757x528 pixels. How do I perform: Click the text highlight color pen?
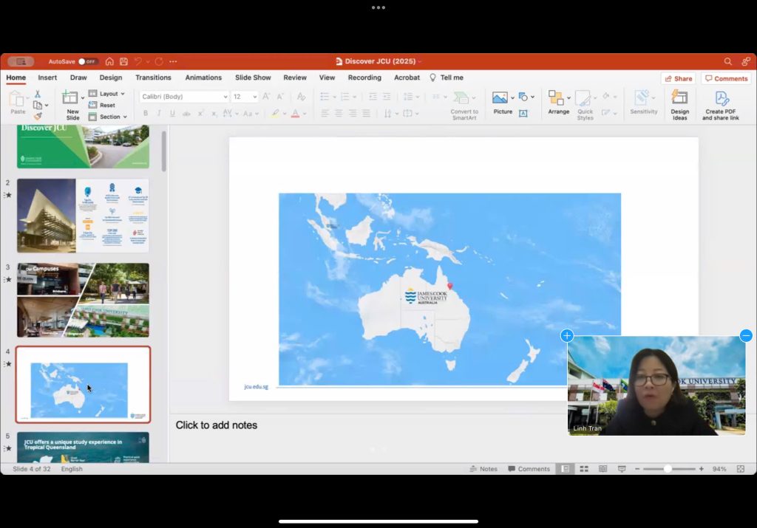(x=275, y=114)
